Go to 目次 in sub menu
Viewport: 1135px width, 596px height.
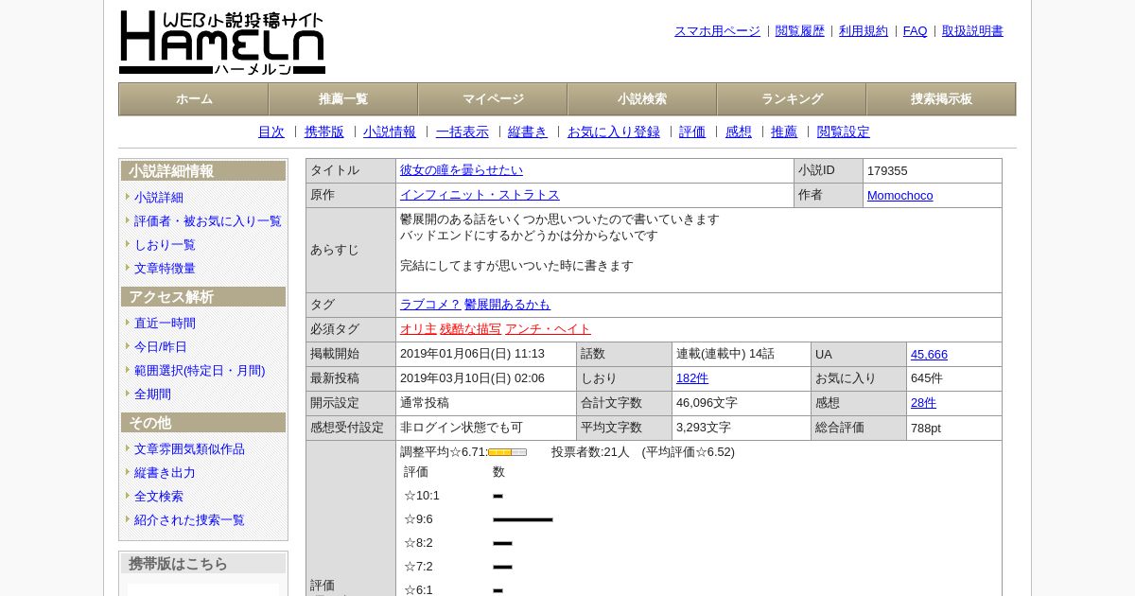[x=271, y=132]
